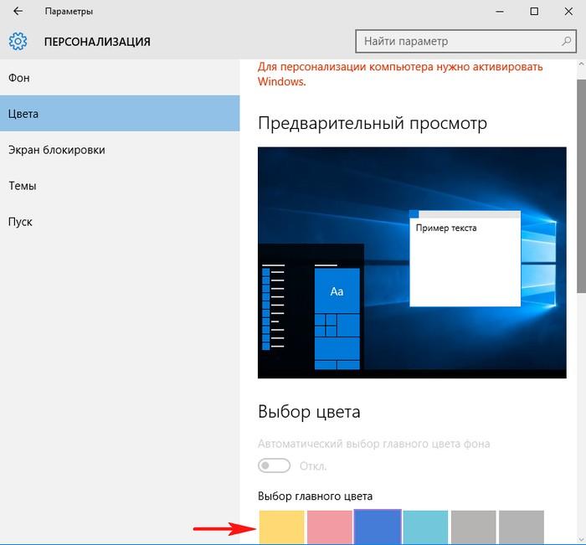Click the desktop preview image

[x=412, y=262]
